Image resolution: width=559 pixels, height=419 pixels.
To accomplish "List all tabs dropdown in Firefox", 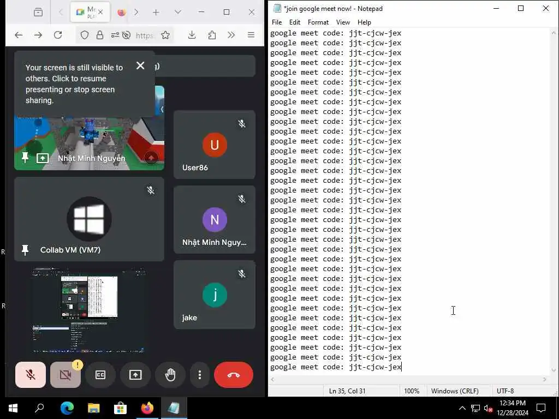I will [x=177, y=13].
